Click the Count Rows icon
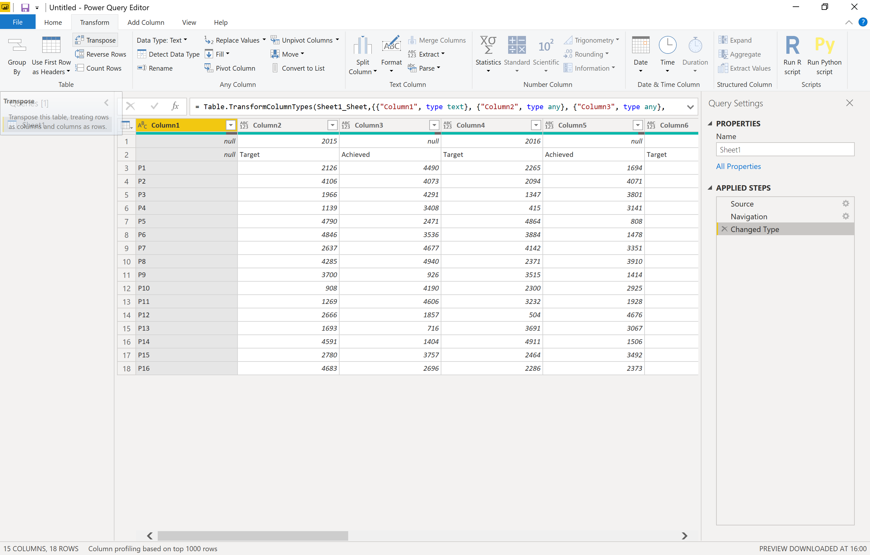Viewport: 870px width, 555px height. [79, 68]
